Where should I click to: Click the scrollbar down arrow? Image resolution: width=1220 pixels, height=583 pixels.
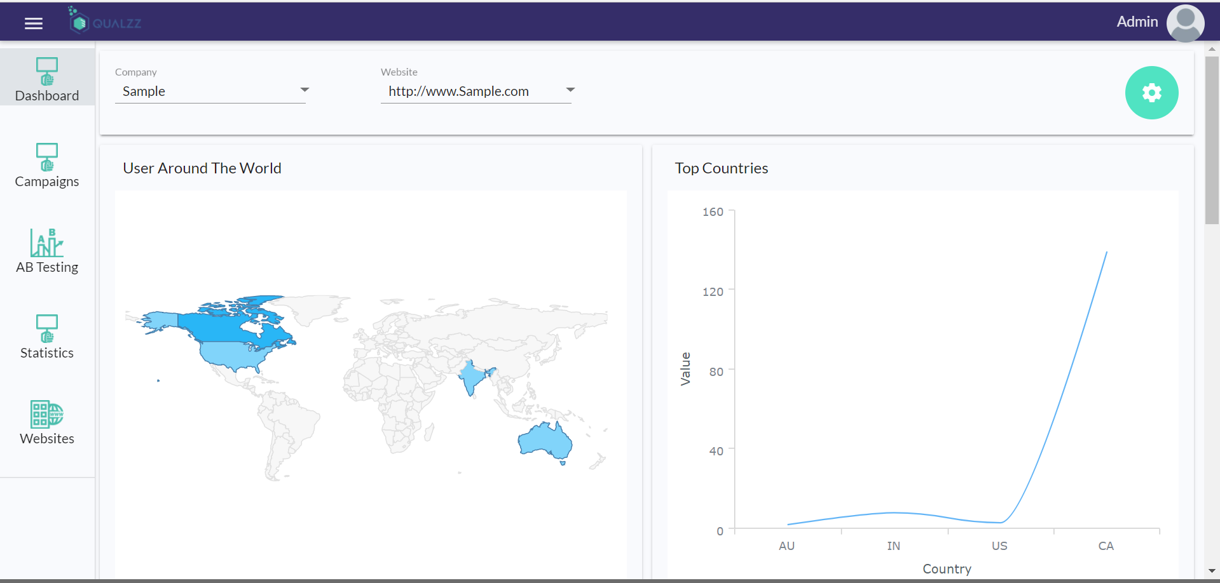1212,571
